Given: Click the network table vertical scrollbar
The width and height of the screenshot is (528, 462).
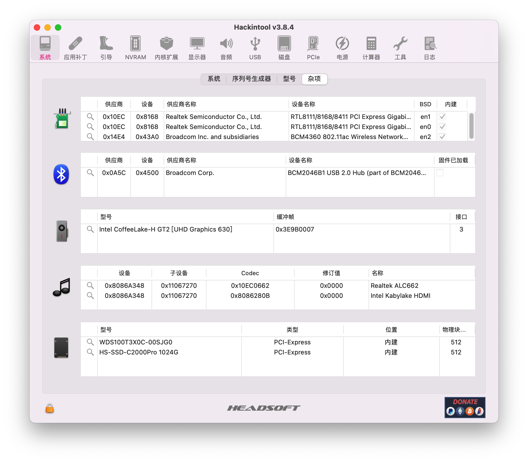Looking at the screenshot, I should click(x=472, y=126).
